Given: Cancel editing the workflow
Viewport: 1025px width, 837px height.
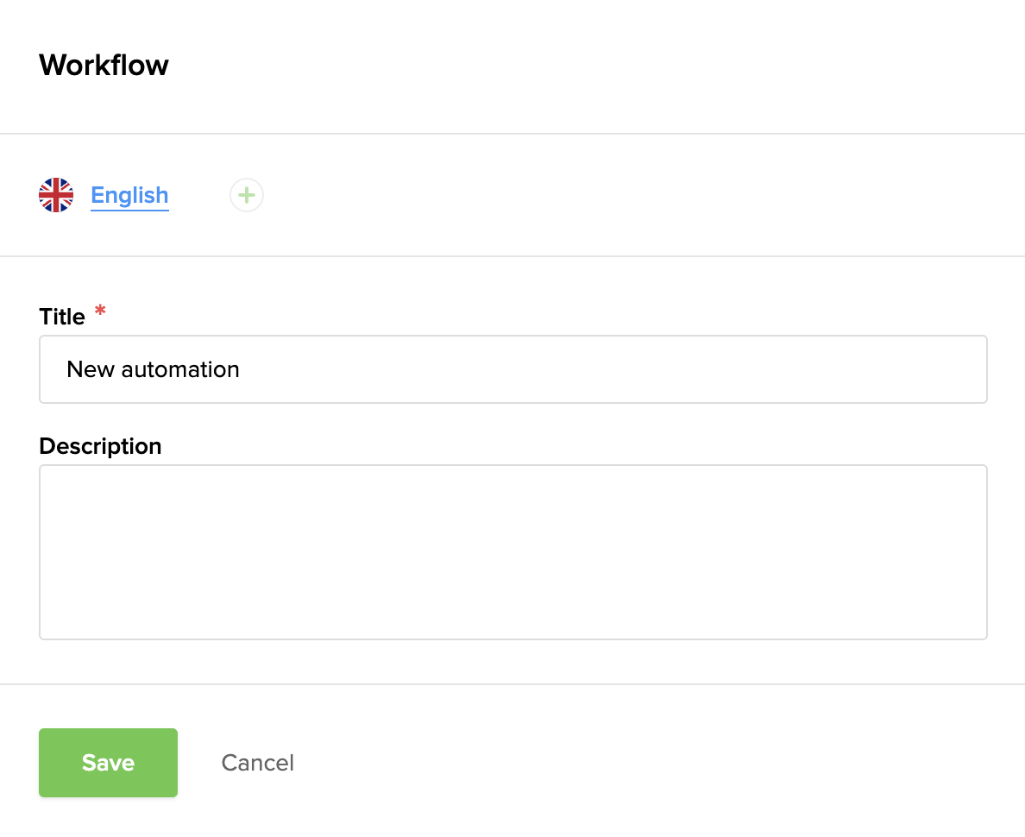Looking at the screenshot, I should tap(257, 763).
